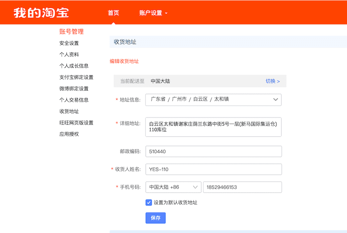Click 切换 to change delivery region
The width and height of the screenshot is (347, 233).
click(273, 81)
